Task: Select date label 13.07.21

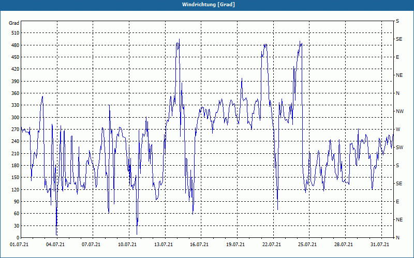Action: pyautogui.click(x=164, y=245)
